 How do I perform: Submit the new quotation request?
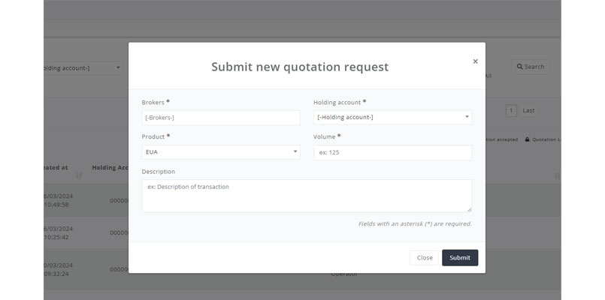click(460, 258)
